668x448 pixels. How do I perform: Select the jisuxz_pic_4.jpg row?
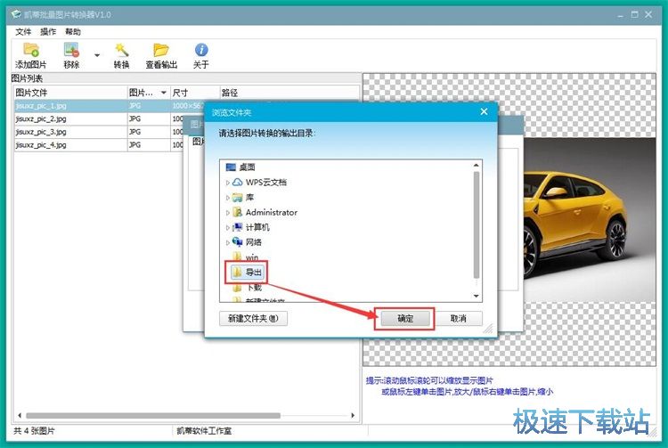[99, 145]
